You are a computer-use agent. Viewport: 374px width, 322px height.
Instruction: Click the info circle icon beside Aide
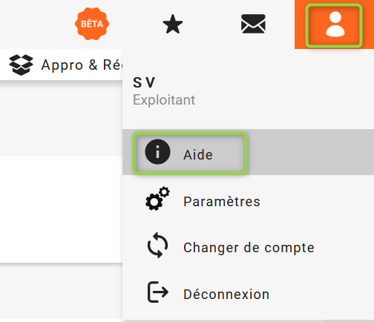(x=157, y=151)
